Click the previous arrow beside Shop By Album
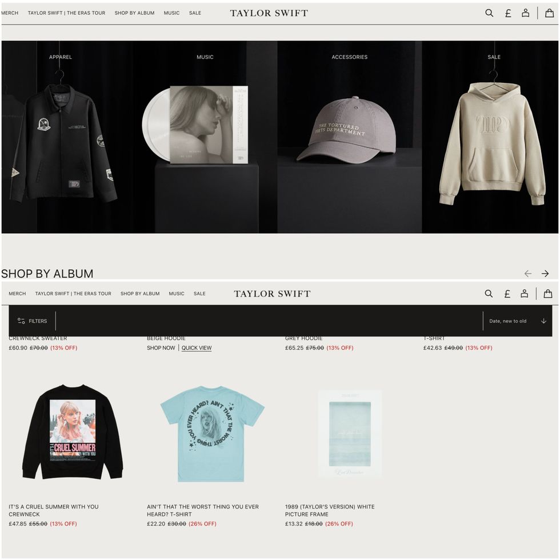The width and height of the screenshot is (560, 560). tap(528, 274)
